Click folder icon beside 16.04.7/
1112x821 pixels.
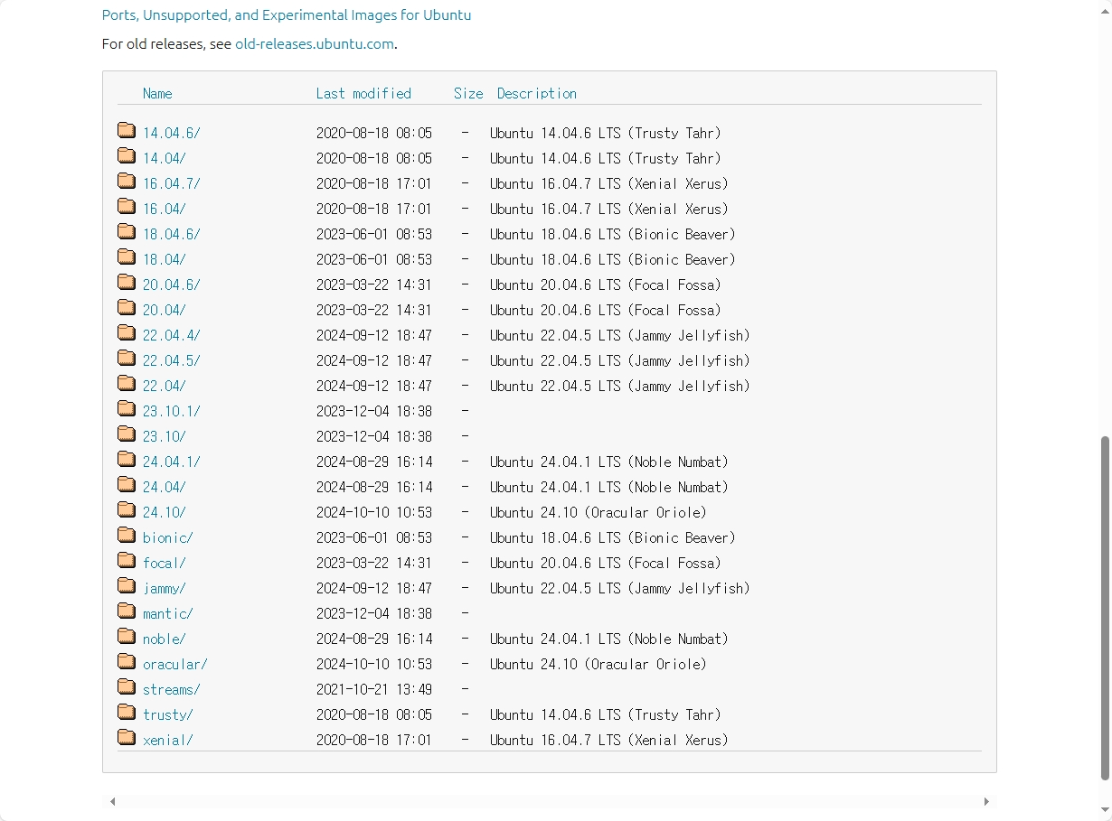[x=127, y=181]
